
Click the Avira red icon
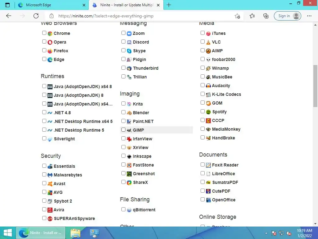(50, 210)
